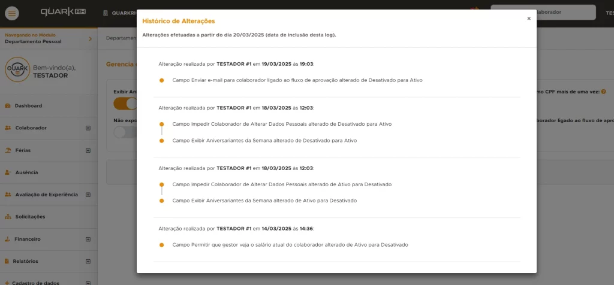Viewport: 614px width, 285px height.
Task: Open the Solicitações menu item
Action: [x=30, y=217]
